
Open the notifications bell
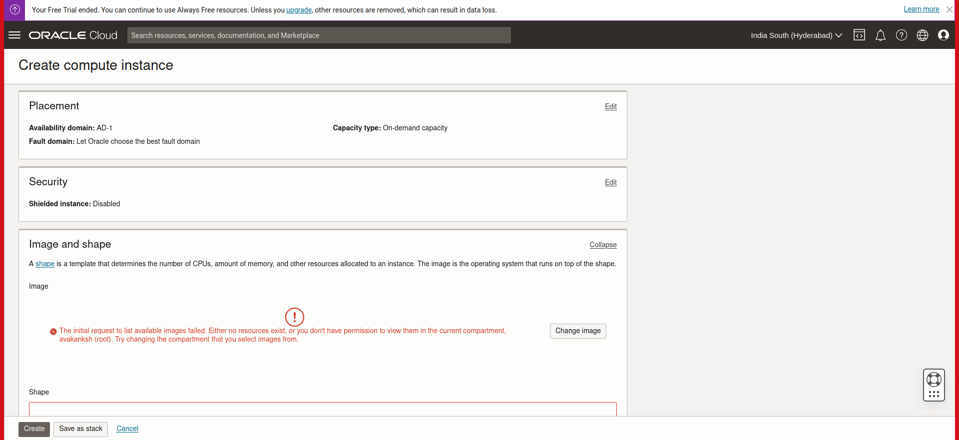tap(880, 35)
